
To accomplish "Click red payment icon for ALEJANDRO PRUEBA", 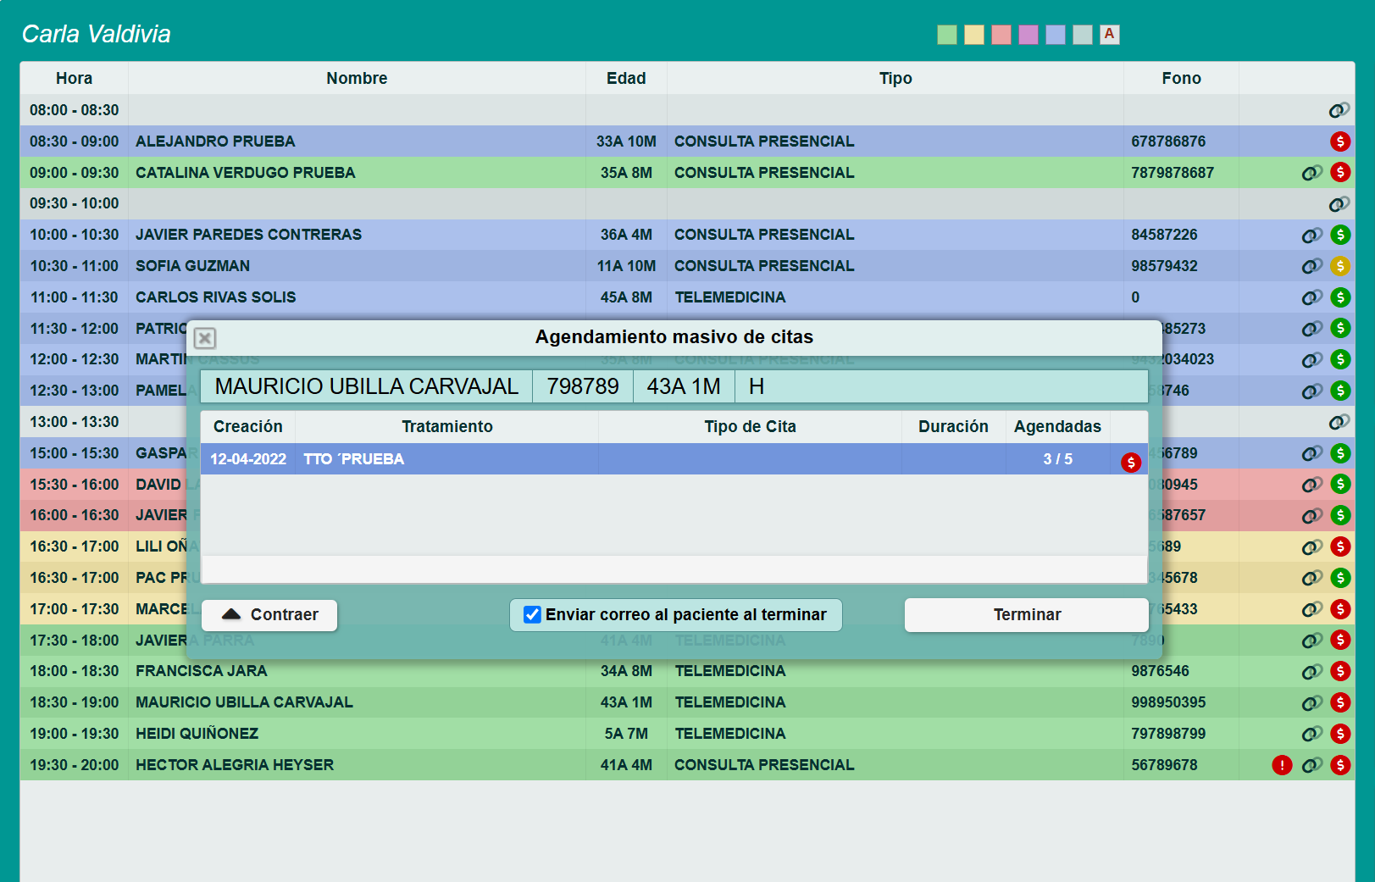I will pyautogui.click(x=1340, y=141).
